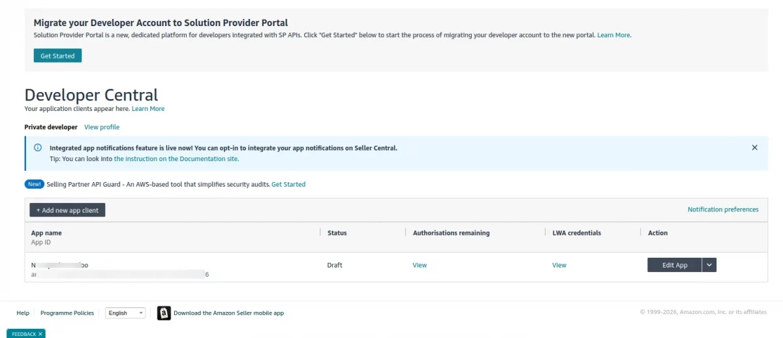View LWA credentials for the app
Viewport: 783px width, 338px height.
pyautogui.click(x=559, y=266)
